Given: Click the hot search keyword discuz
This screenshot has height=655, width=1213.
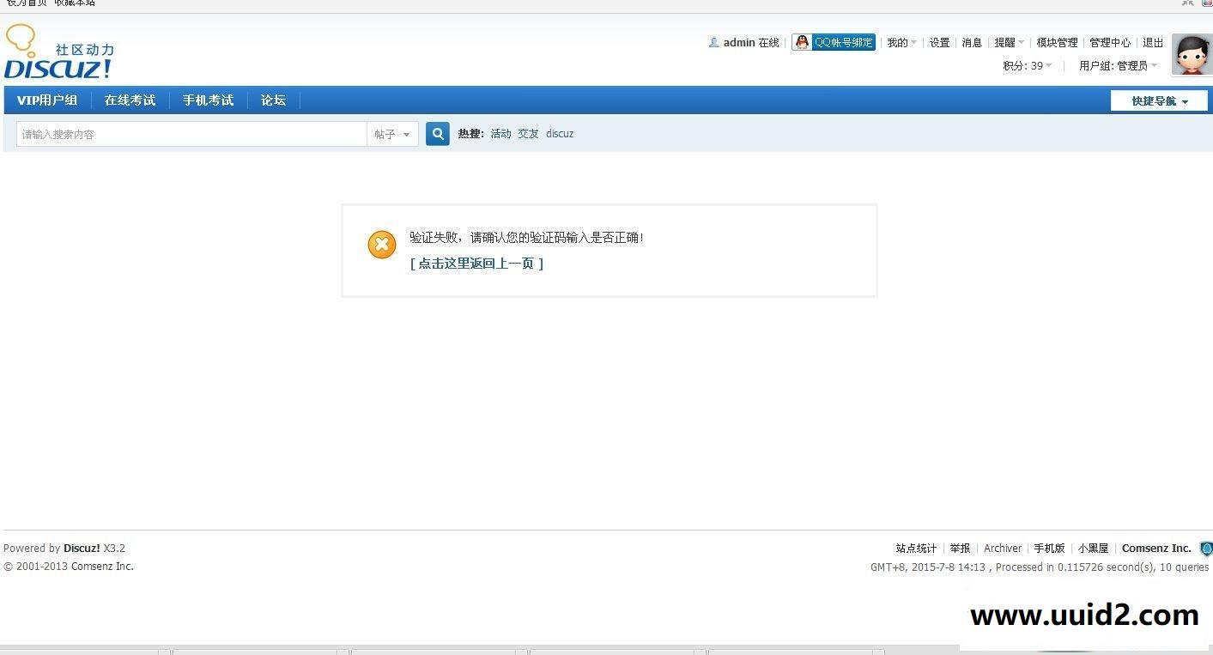Looking at the screenshot, I should (560, 133).
